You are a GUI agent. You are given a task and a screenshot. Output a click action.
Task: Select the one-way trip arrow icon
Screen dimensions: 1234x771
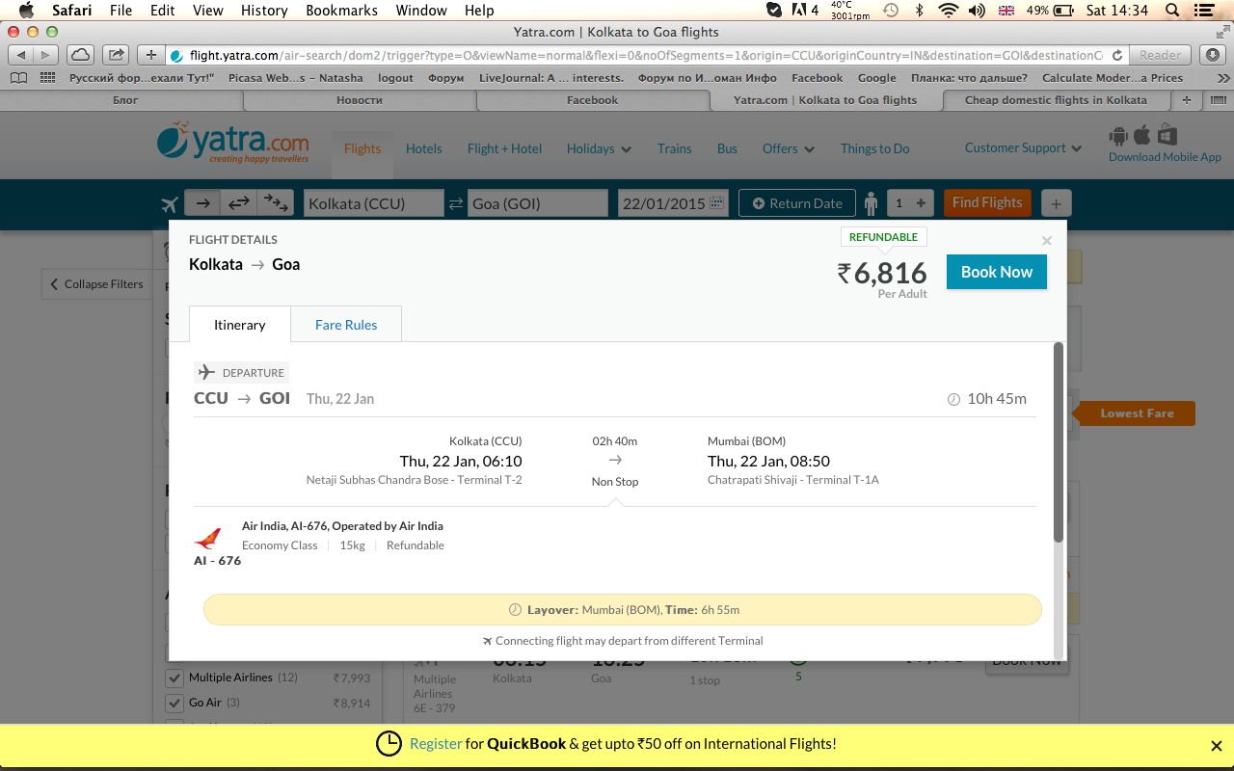click(x=202, y=203)
